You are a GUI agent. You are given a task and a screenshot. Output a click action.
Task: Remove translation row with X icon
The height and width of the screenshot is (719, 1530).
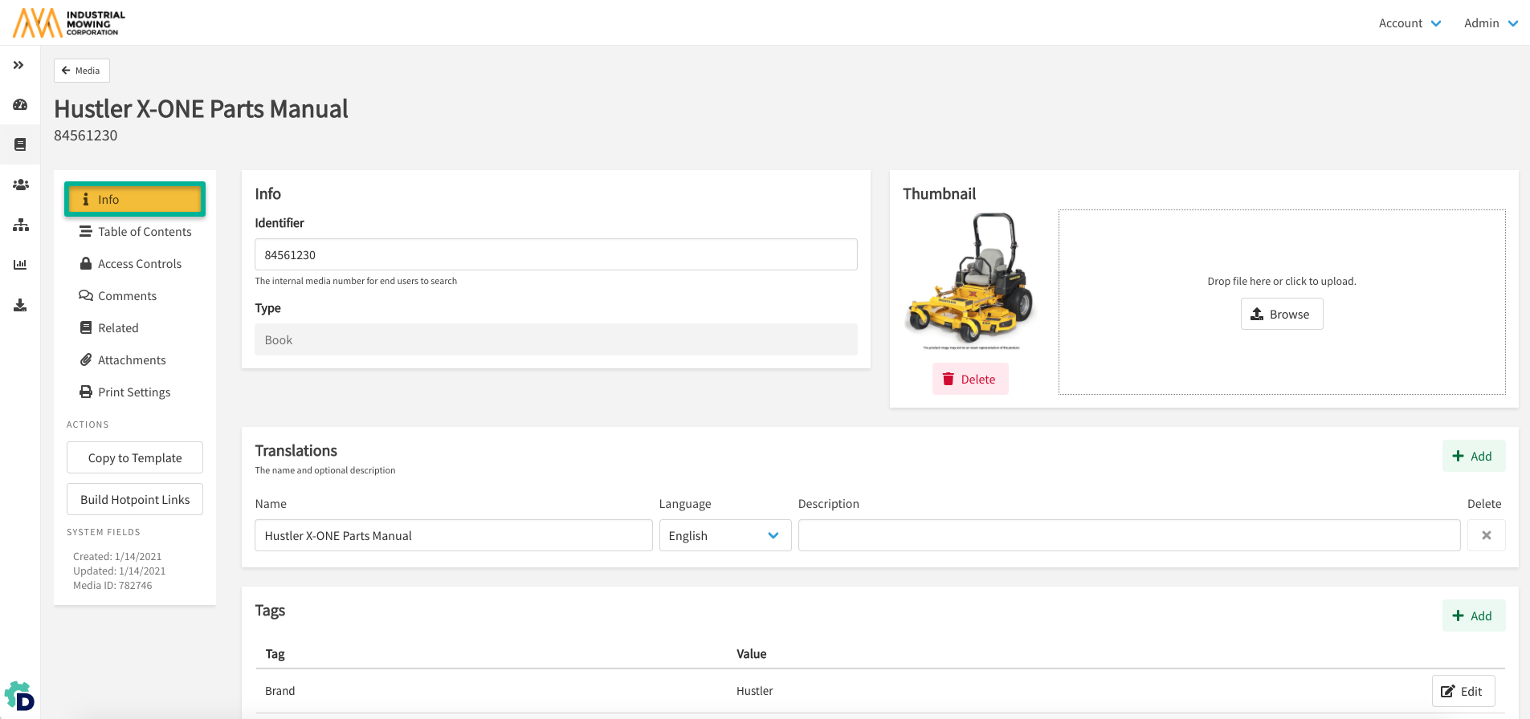click(1486, 535)
